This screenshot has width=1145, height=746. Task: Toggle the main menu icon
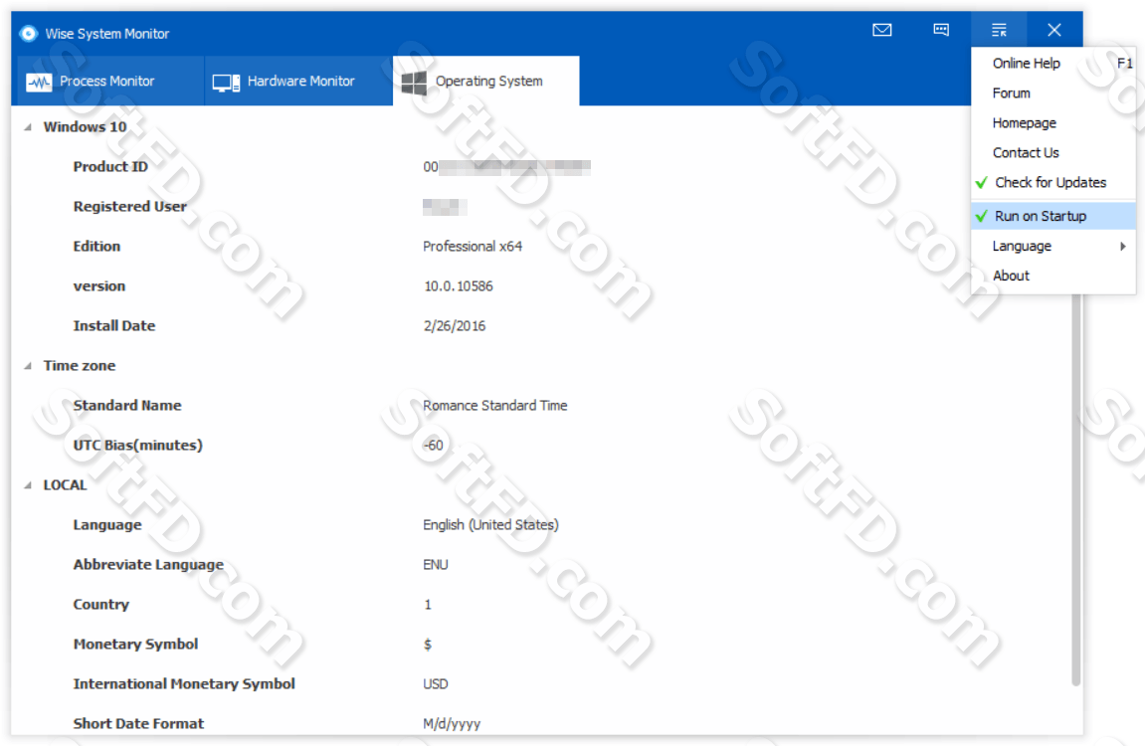(999, 30)
